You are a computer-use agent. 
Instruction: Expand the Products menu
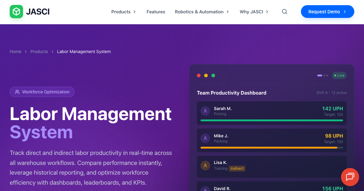123,12
